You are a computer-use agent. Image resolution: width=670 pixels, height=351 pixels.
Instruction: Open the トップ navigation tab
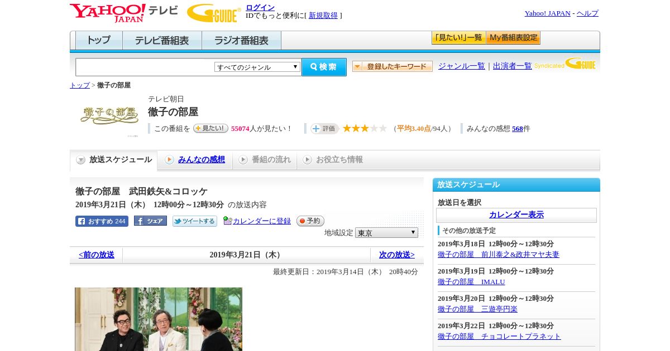(x=99, y=41)
